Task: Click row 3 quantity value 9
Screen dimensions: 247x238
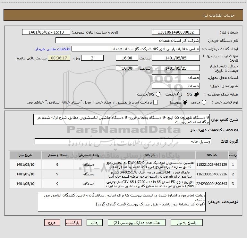Action: [x=57, y=184]
